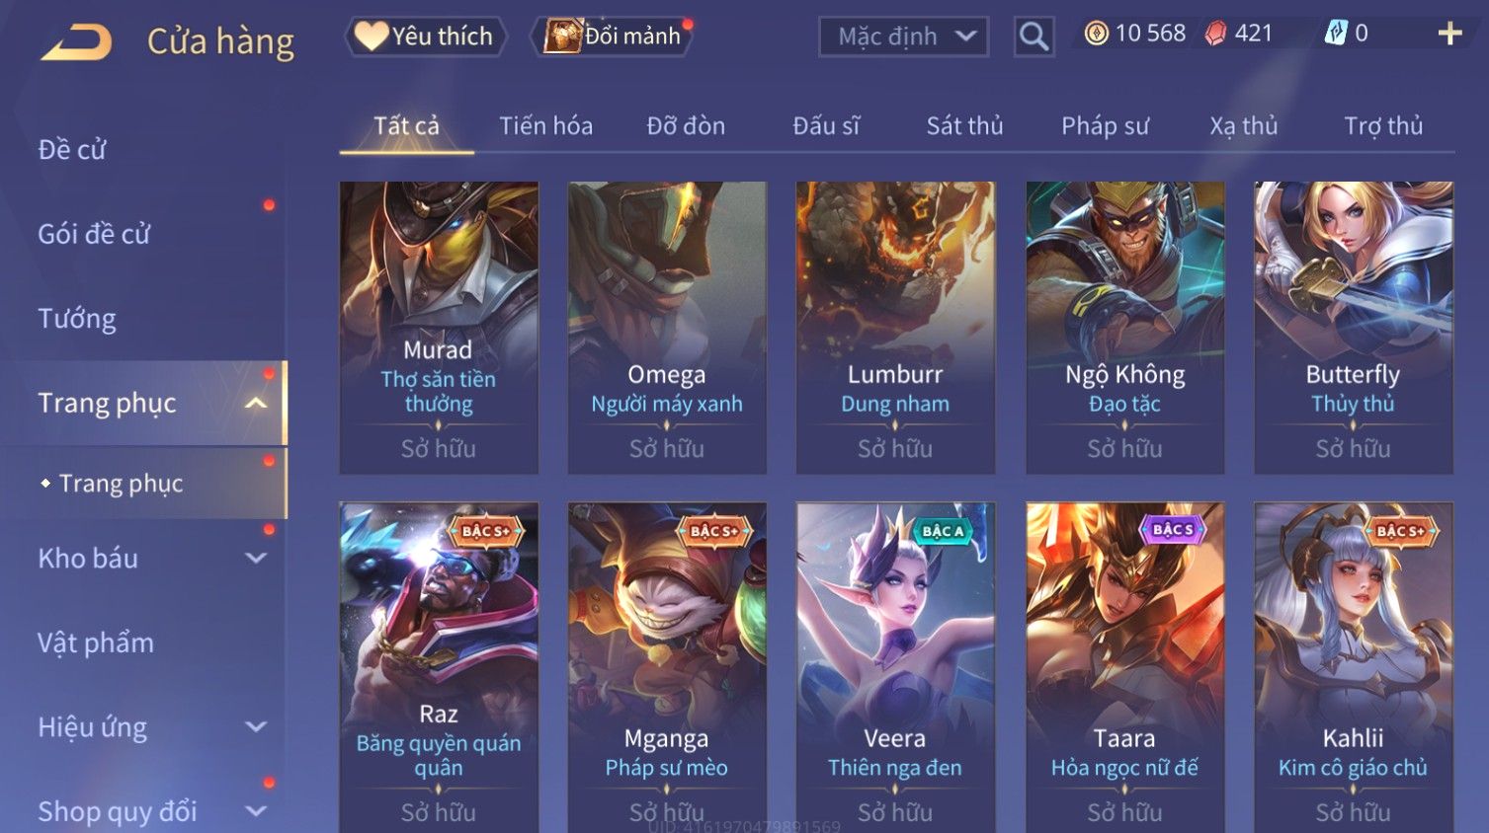The height and width of the screenshot is (833, 1489).
Task: Expand the Shop quy đổi section
Action: pyautogui.click(x=255, y=811)
